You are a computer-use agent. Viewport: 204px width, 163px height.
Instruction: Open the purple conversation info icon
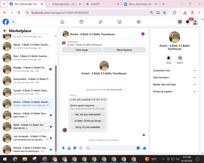[143, 34]
